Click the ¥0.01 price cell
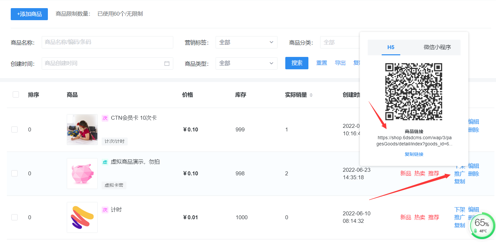 pyautogui.click(x=191, y=217)
